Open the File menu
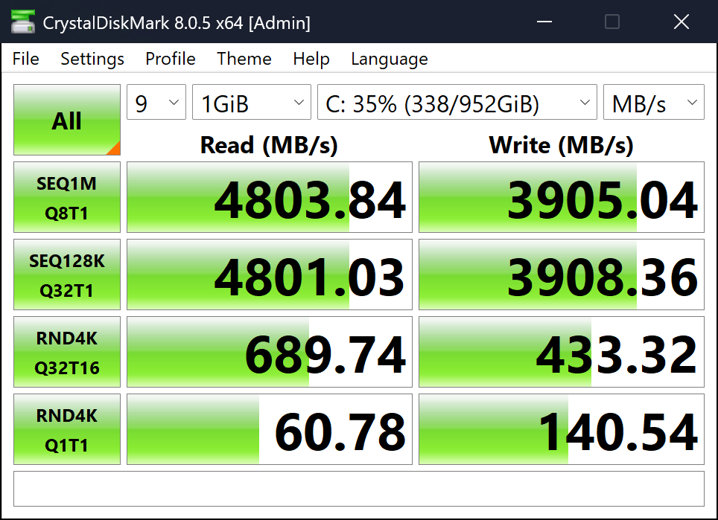 [25, 59]
